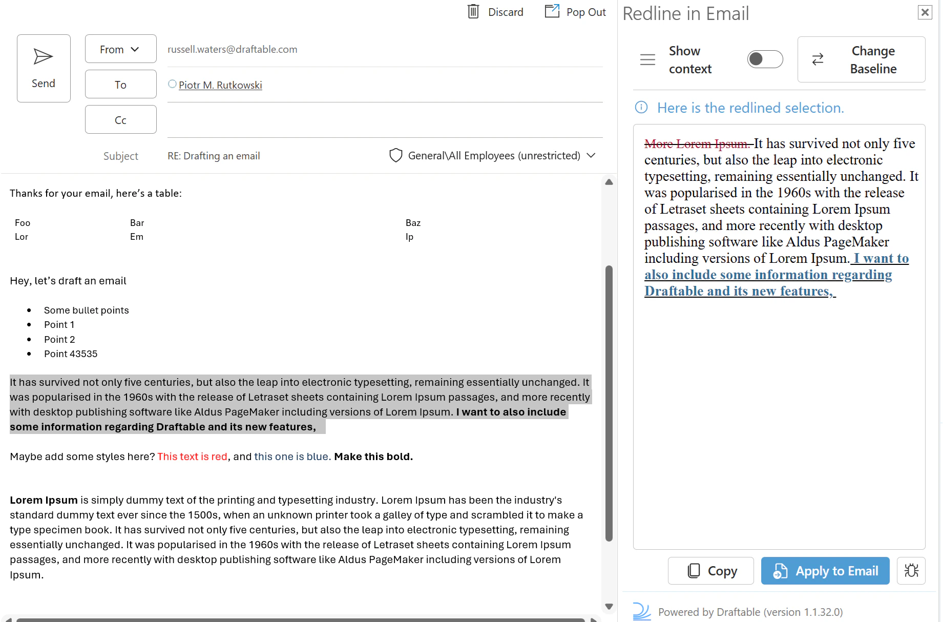The height and width of the screenshot is (622, 943).
Task: Click the swap arrows icon in Change Baseline
Action: (x=818, y=59)
